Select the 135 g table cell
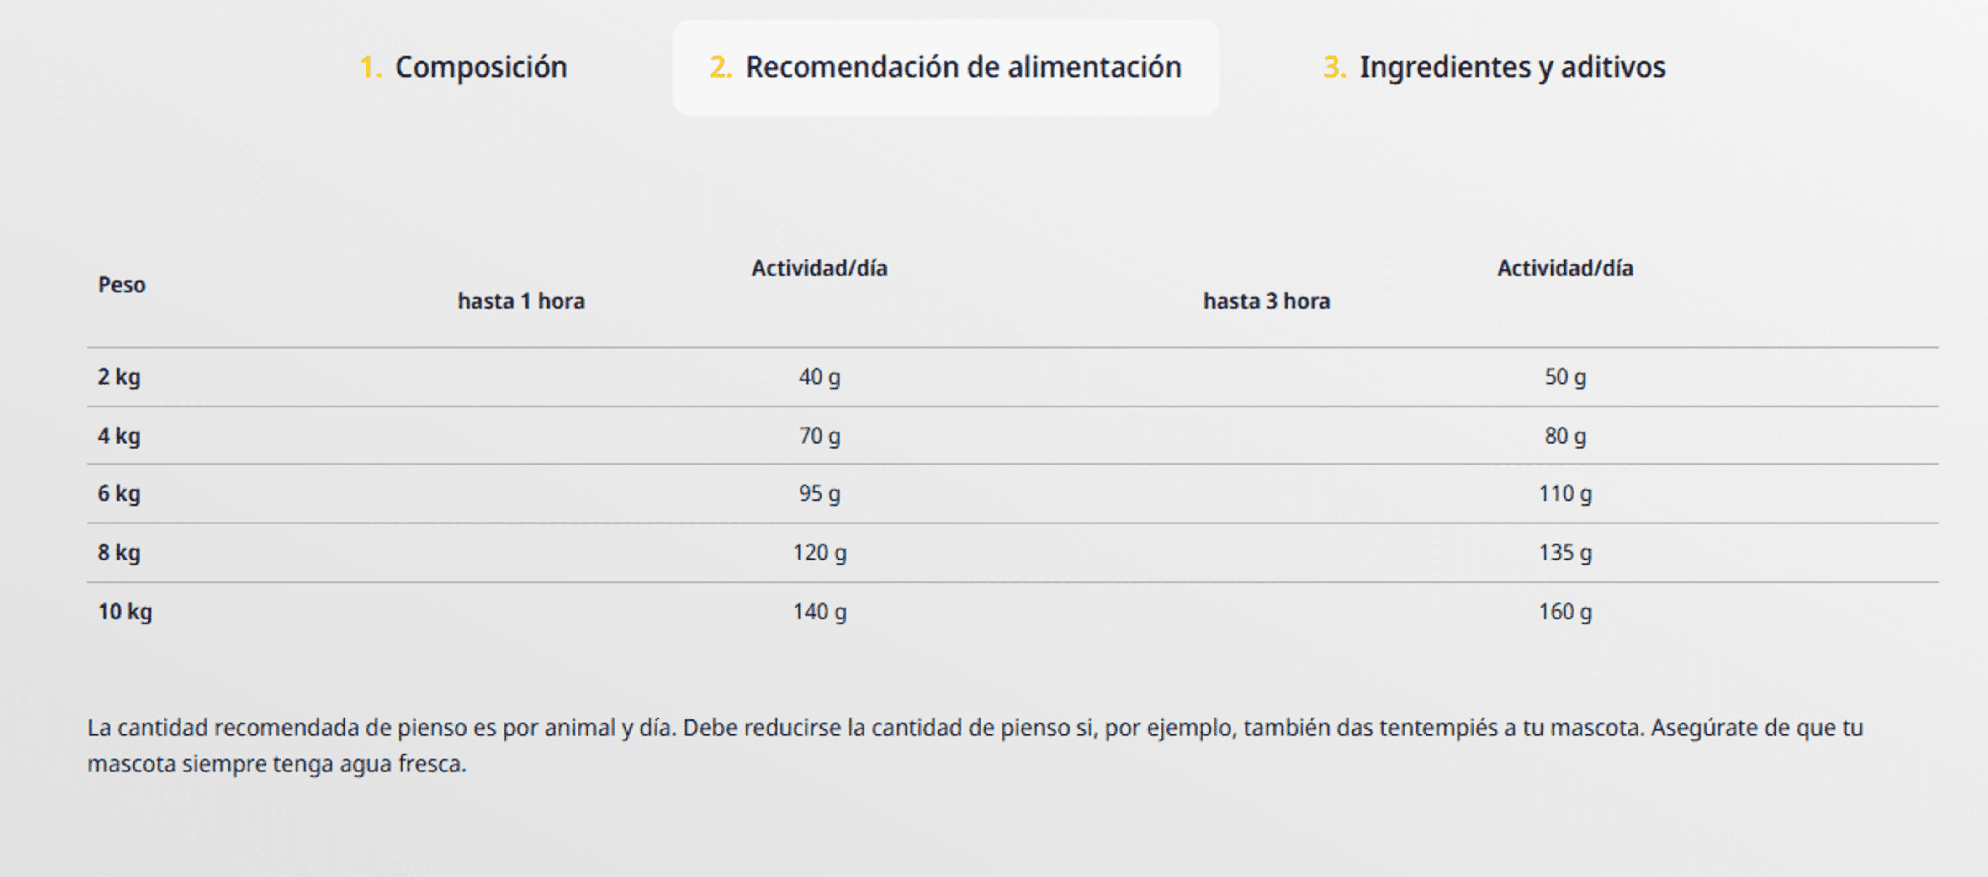Image resolution: width=1988 pixels, height=877 pixels. coord(1565,552)
